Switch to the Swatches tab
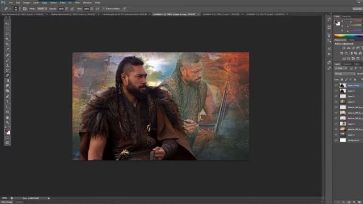This screenshot has height=204, width=363. click(x=347, y=16)
